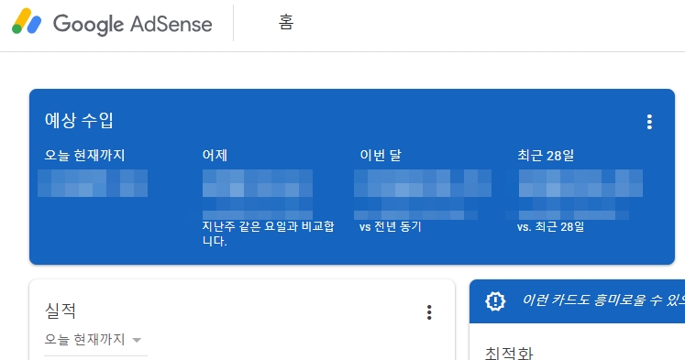Select the 홈 page title in the header
Screen dimensions: 685x360
(286, 22)
